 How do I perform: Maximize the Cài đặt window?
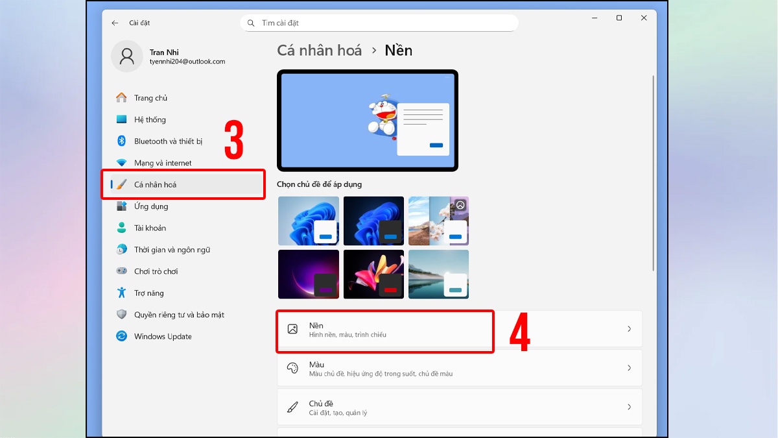point(619,18)
